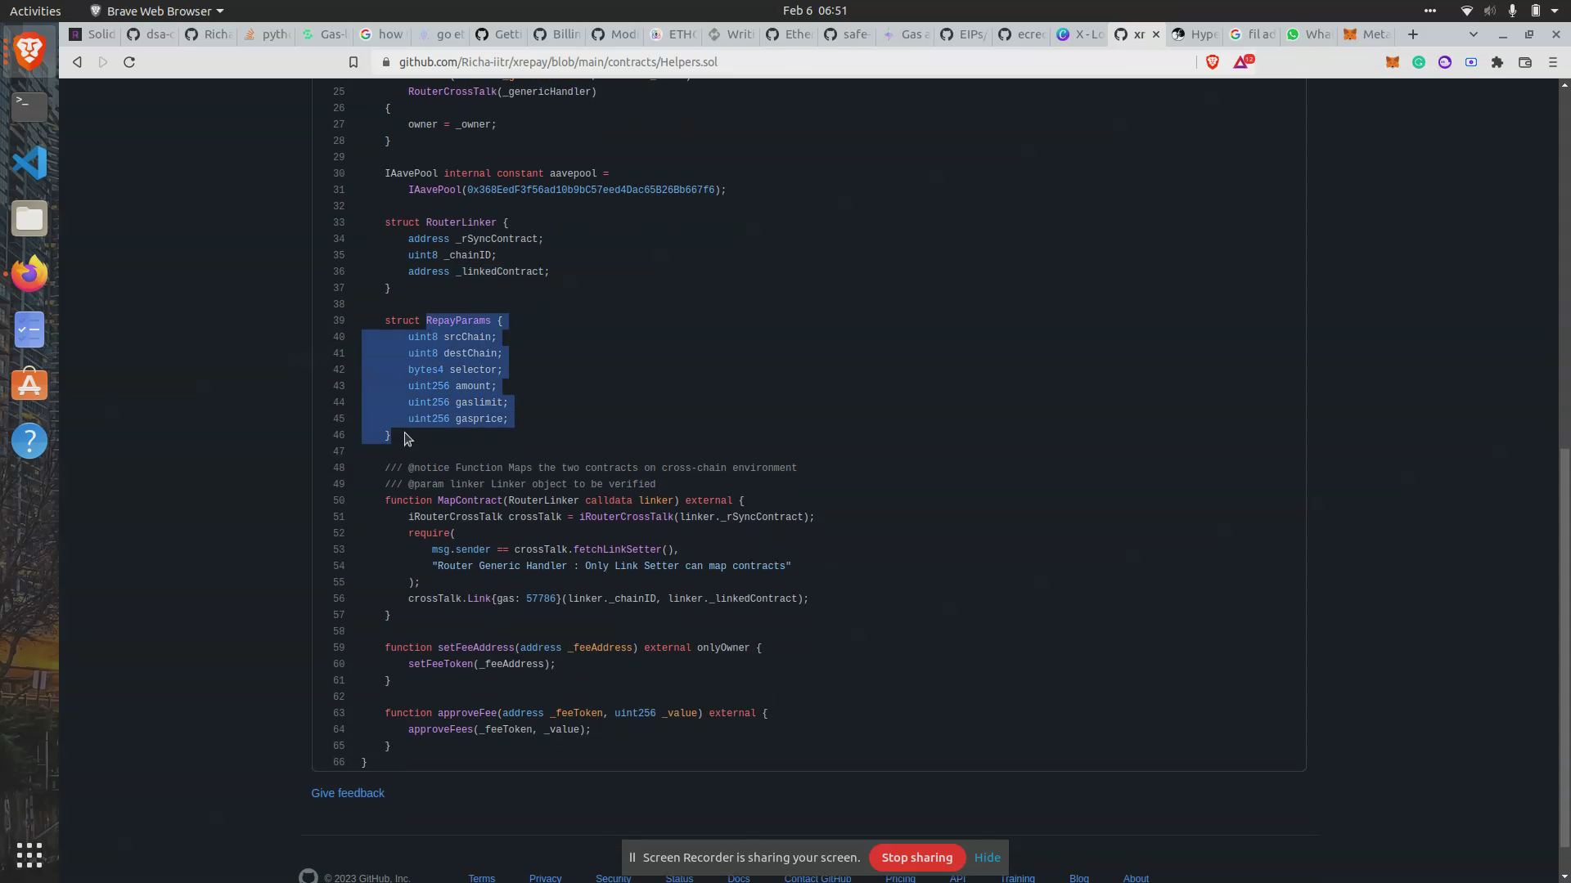Image resolution: width=1571 pixels, height=883 pixels.
Task: Switch to the Gas-l tab
Action: pyautogui.click(x=325, y=34)
